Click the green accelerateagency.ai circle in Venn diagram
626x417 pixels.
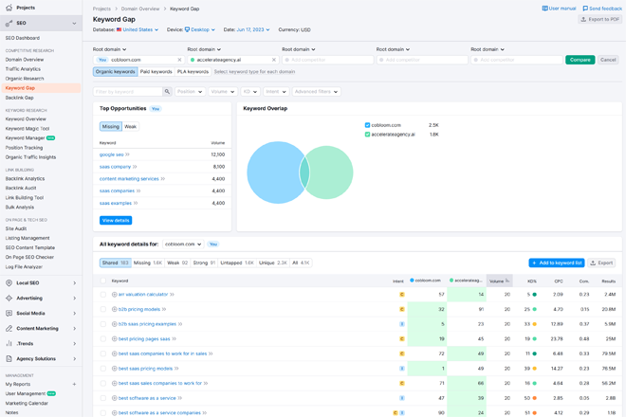pos(331,172)
